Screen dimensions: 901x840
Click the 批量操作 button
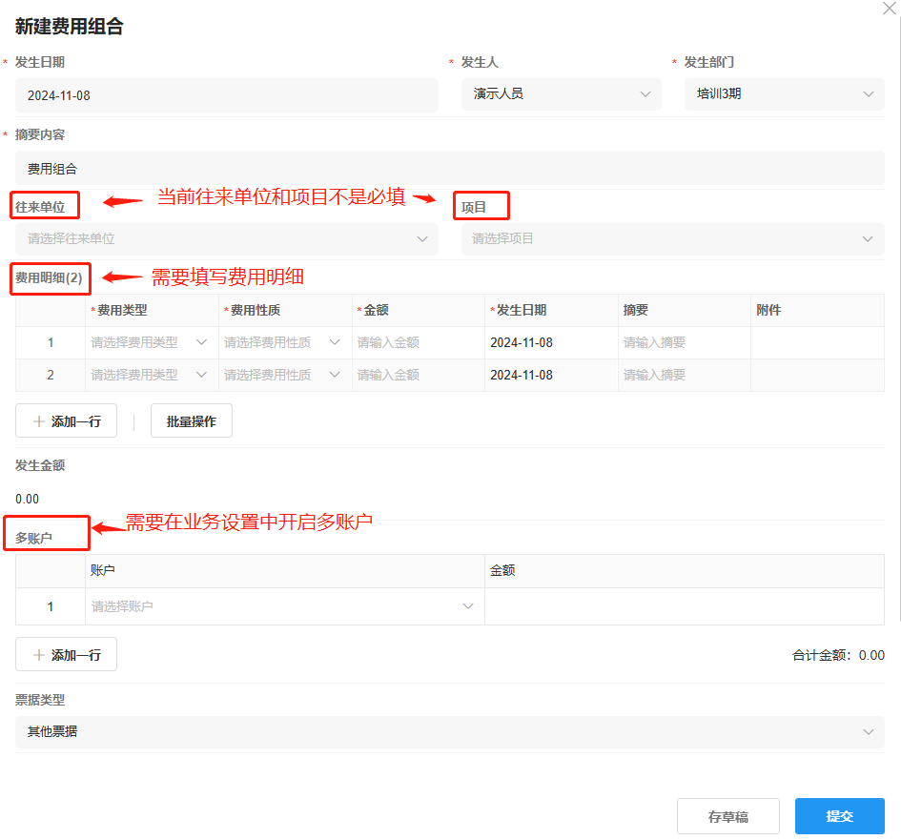(191, 420)
